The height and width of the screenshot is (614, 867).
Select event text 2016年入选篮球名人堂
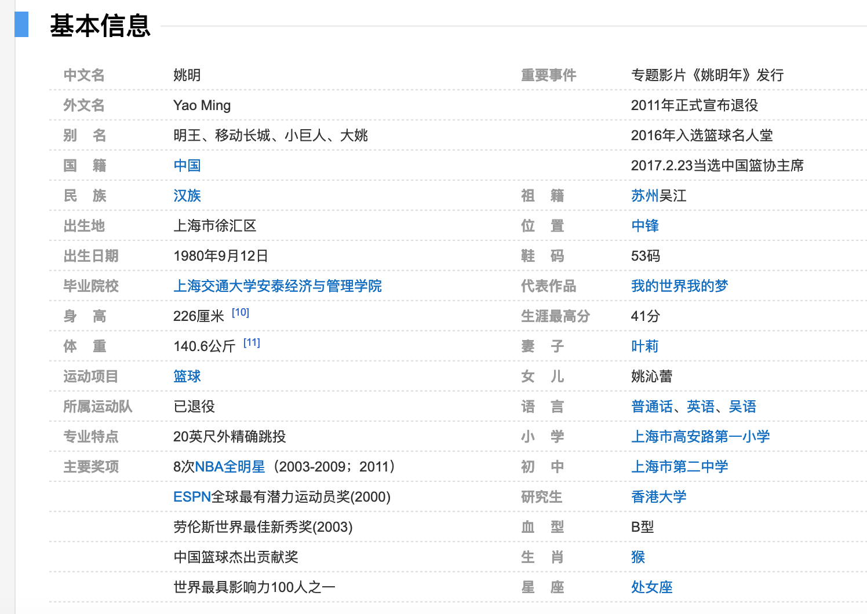702,136
